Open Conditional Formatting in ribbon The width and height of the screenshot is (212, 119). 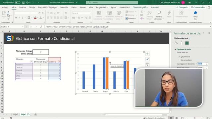(x=99, y=15)
